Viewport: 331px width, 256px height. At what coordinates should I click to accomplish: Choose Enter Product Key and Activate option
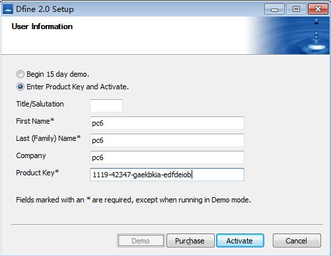pyautogui.click(x=20, y=87)
